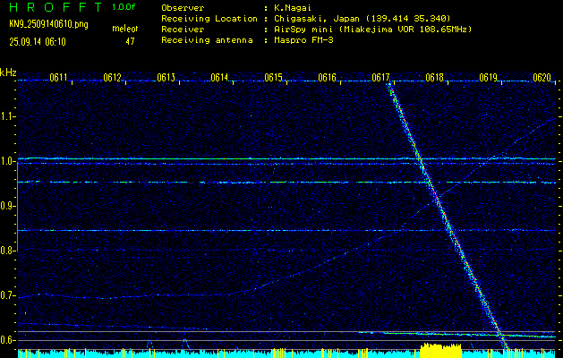Click the 0.9 frequency axis label

[6, 206]
